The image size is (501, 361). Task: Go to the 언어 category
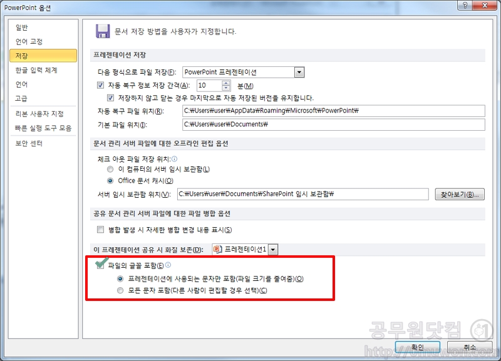coord(22,84)
